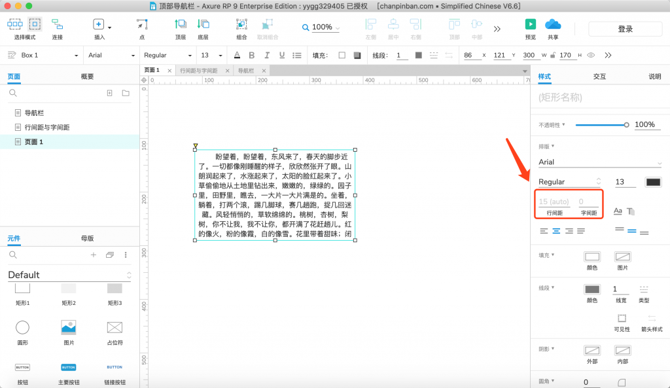Switch to the 概要 (Outline) tab
The image size is (670, 388).
pyautogui.click(x=87, y=77)
